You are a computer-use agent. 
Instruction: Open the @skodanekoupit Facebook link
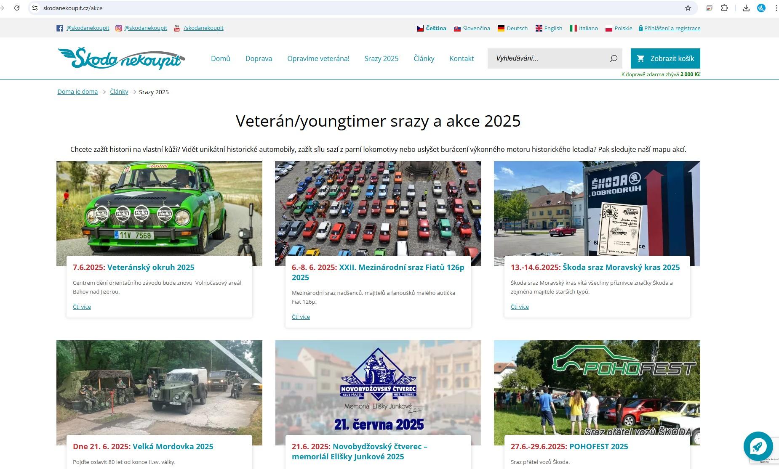[x=88, y=28]
